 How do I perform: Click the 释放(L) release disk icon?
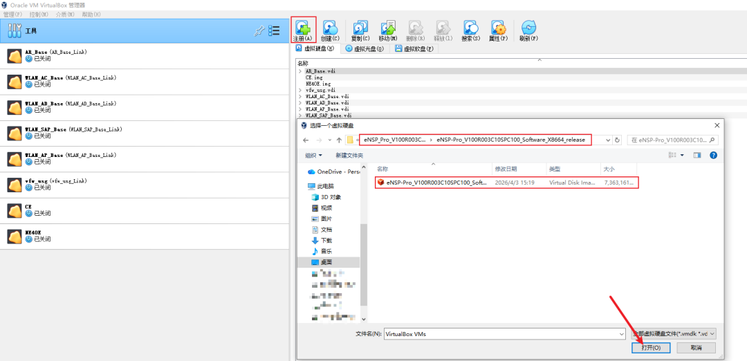click(x=443, y=27)
